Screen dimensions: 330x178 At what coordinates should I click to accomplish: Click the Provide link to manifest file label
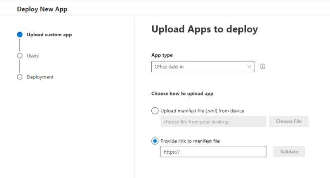[x=190, y=141]
